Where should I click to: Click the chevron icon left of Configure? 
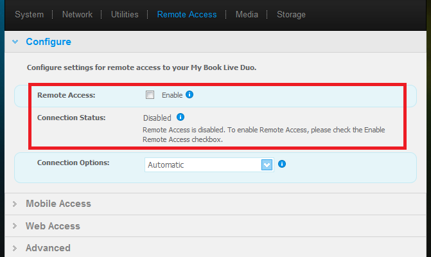pos(15,42)
